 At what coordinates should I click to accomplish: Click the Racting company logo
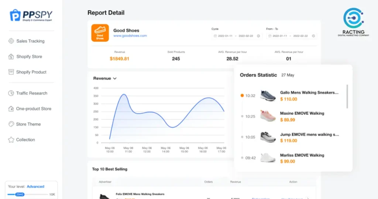click(x=353, y=22)
